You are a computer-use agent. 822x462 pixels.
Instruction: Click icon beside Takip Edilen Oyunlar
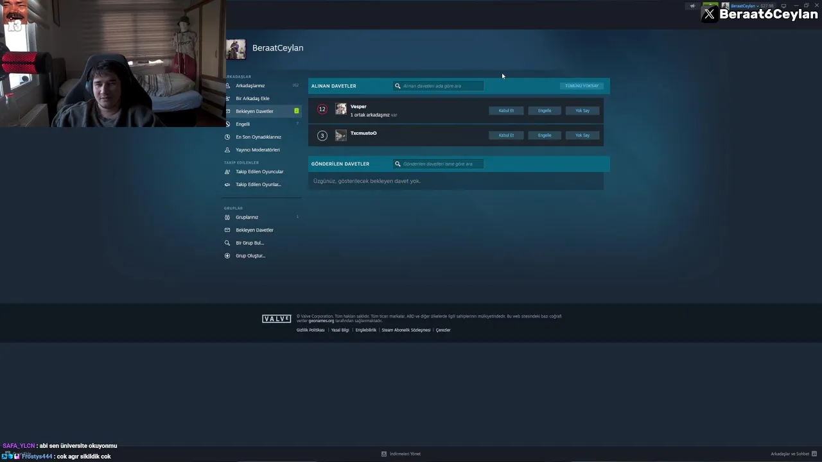pyautogui.click(x=227, y=184)
